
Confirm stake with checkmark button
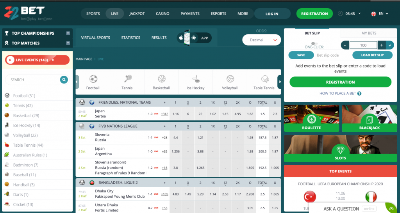[390, 45]
